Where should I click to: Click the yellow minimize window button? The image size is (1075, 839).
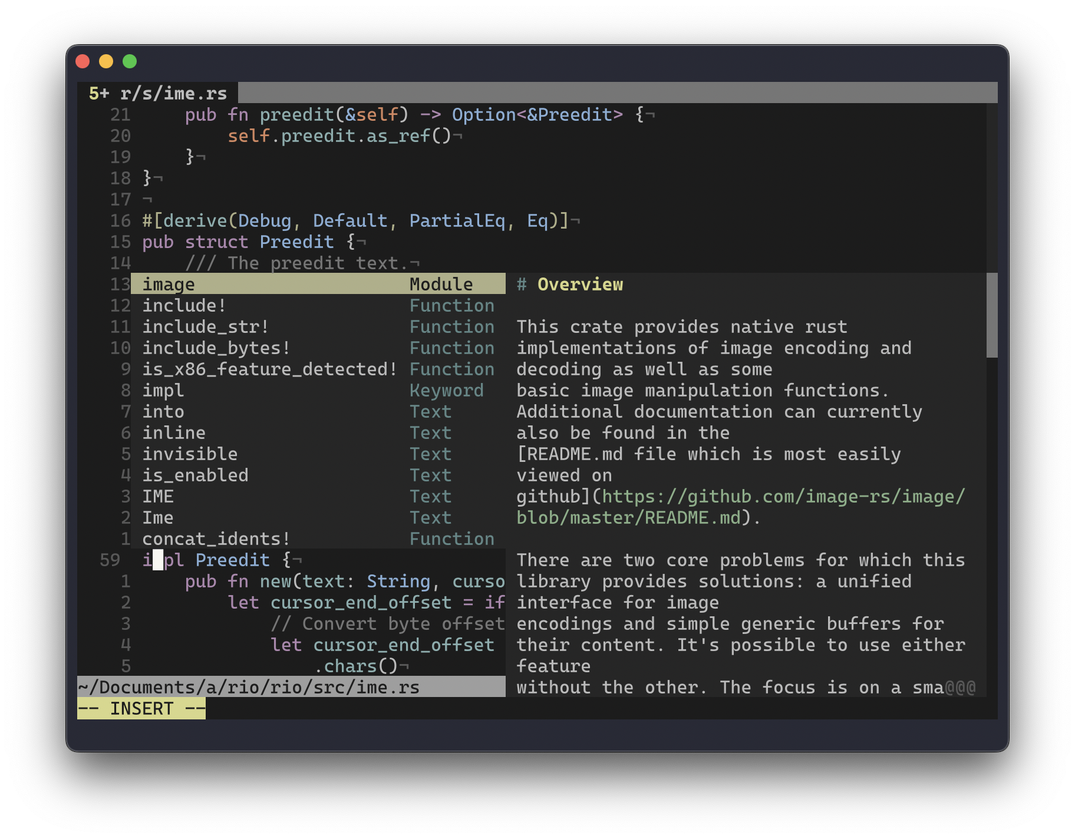pyautogui.click(x=106, y=61)
